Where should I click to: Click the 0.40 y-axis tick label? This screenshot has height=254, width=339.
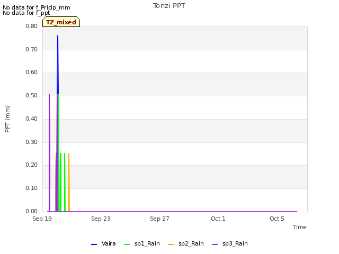[x=32, y=119]
